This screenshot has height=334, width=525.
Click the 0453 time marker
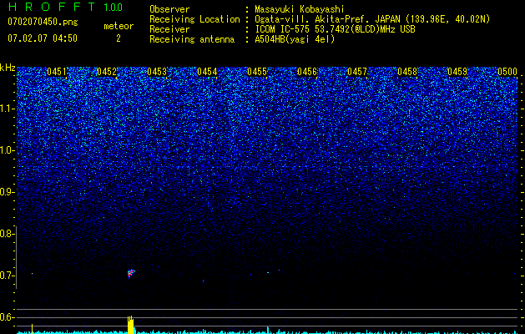coord(157,72)
